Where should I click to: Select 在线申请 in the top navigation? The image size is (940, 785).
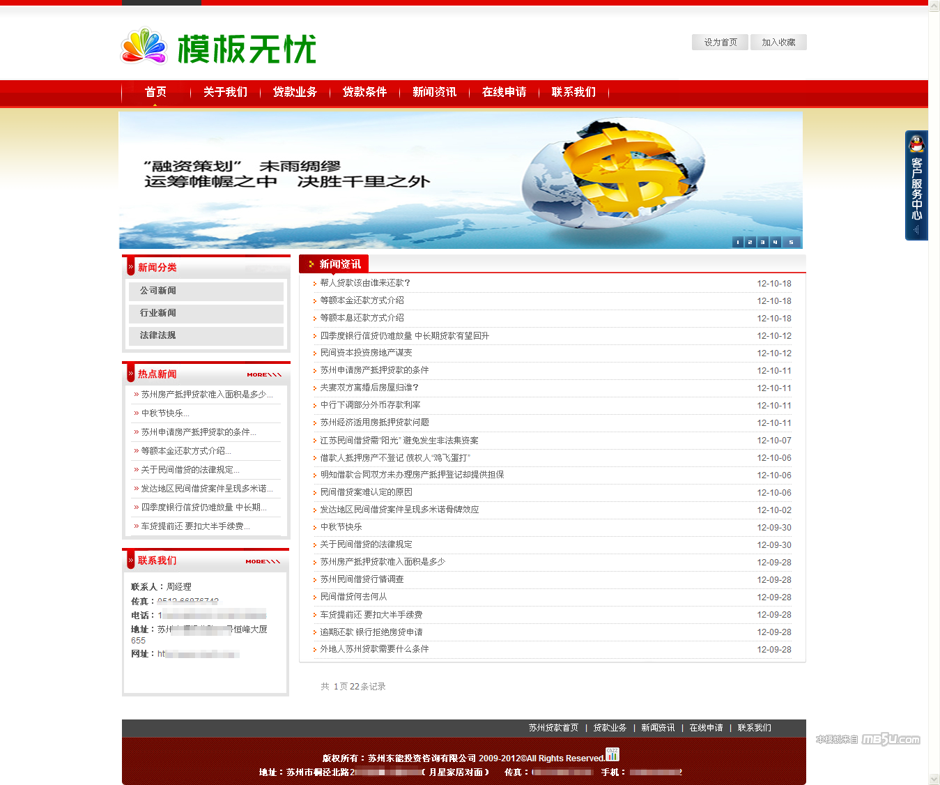[504, 92]
